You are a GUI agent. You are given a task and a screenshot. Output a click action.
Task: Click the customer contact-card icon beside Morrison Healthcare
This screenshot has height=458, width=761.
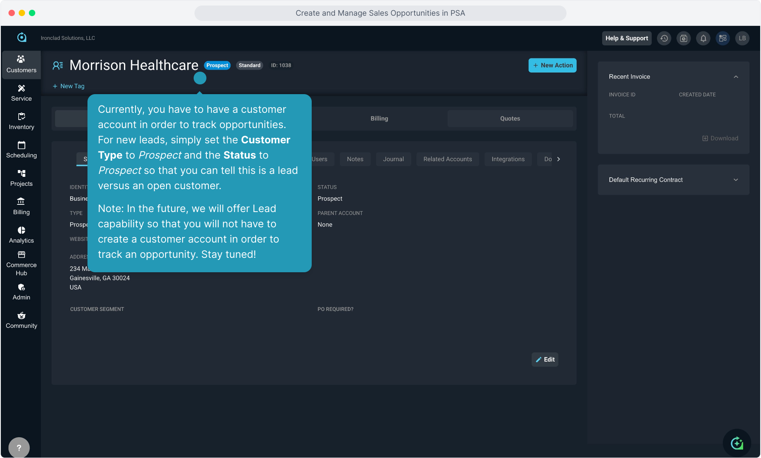click(58, 65)
